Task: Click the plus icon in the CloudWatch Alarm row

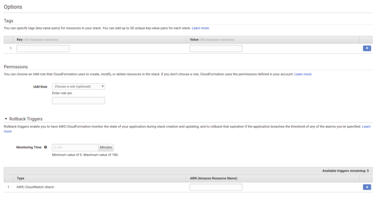Action: [367, 187]
